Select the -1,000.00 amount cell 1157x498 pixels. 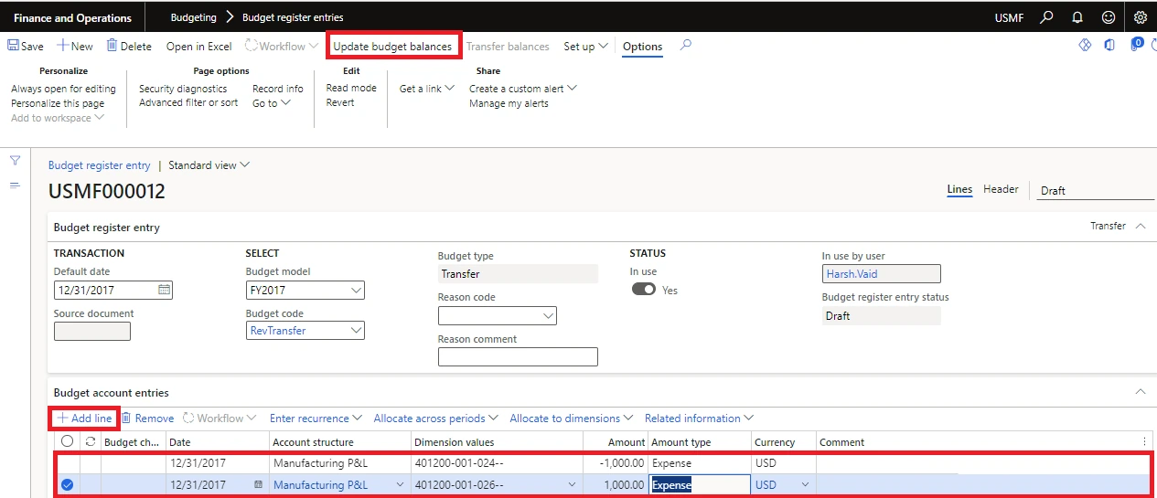coord(616,463)
